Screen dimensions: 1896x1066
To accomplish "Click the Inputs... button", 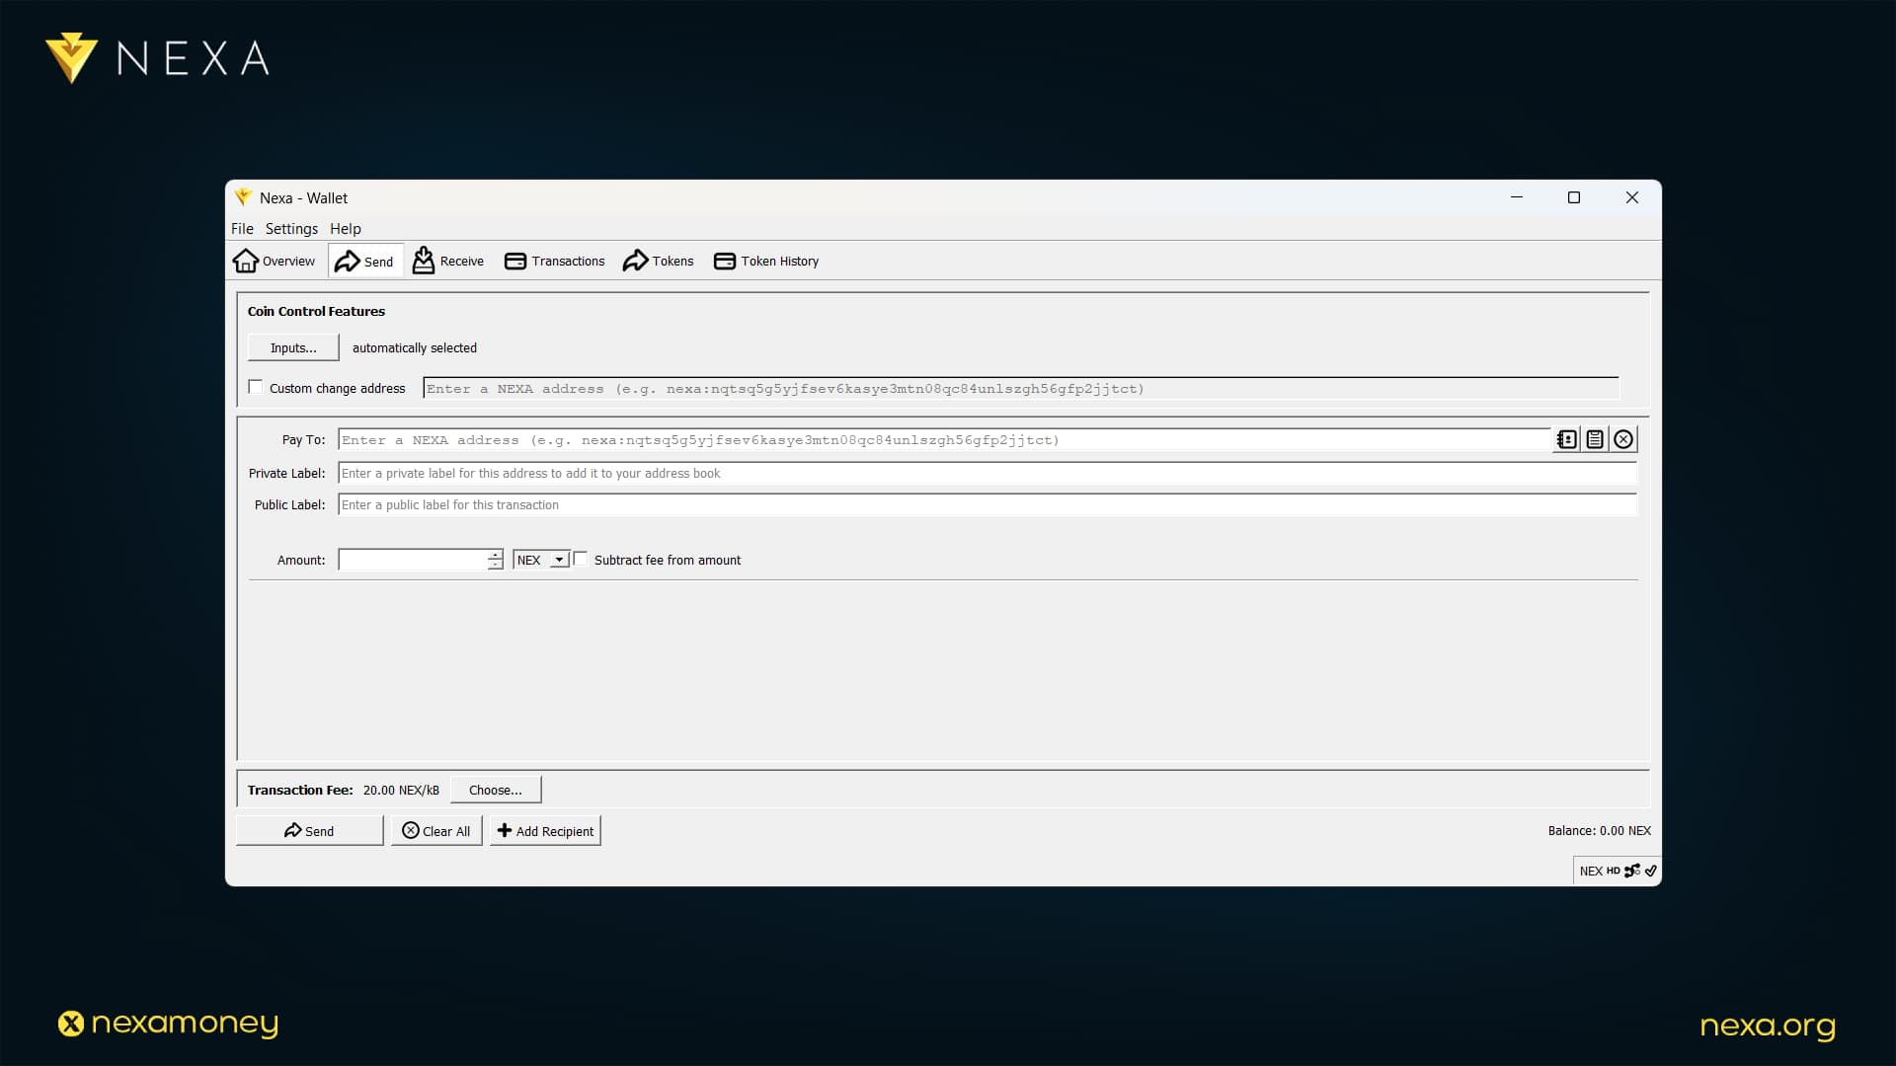I will (x=293, y=347).
